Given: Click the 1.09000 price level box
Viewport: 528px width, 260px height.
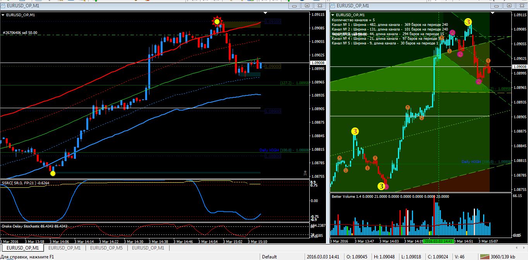Looking at the screenshot, I should (x=273, y=66).
